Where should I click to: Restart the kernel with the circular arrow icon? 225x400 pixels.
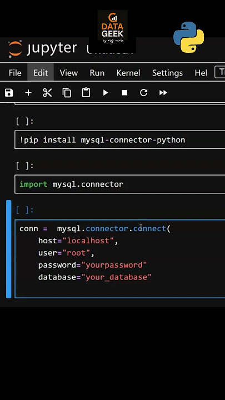click(144, 93)
